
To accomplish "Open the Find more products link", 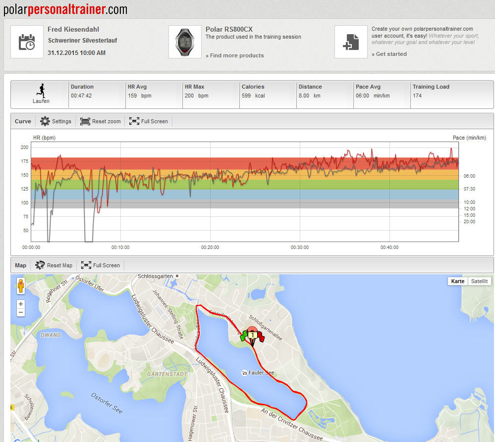I will [234, 55].
